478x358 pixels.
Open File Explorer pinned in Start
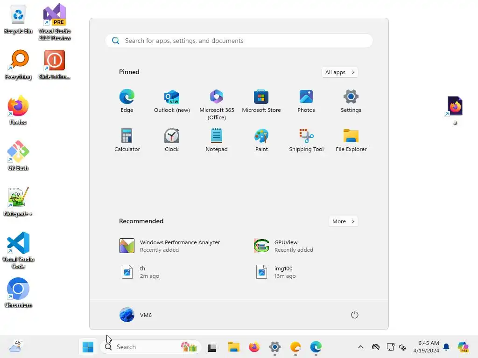tap(351, 140)
